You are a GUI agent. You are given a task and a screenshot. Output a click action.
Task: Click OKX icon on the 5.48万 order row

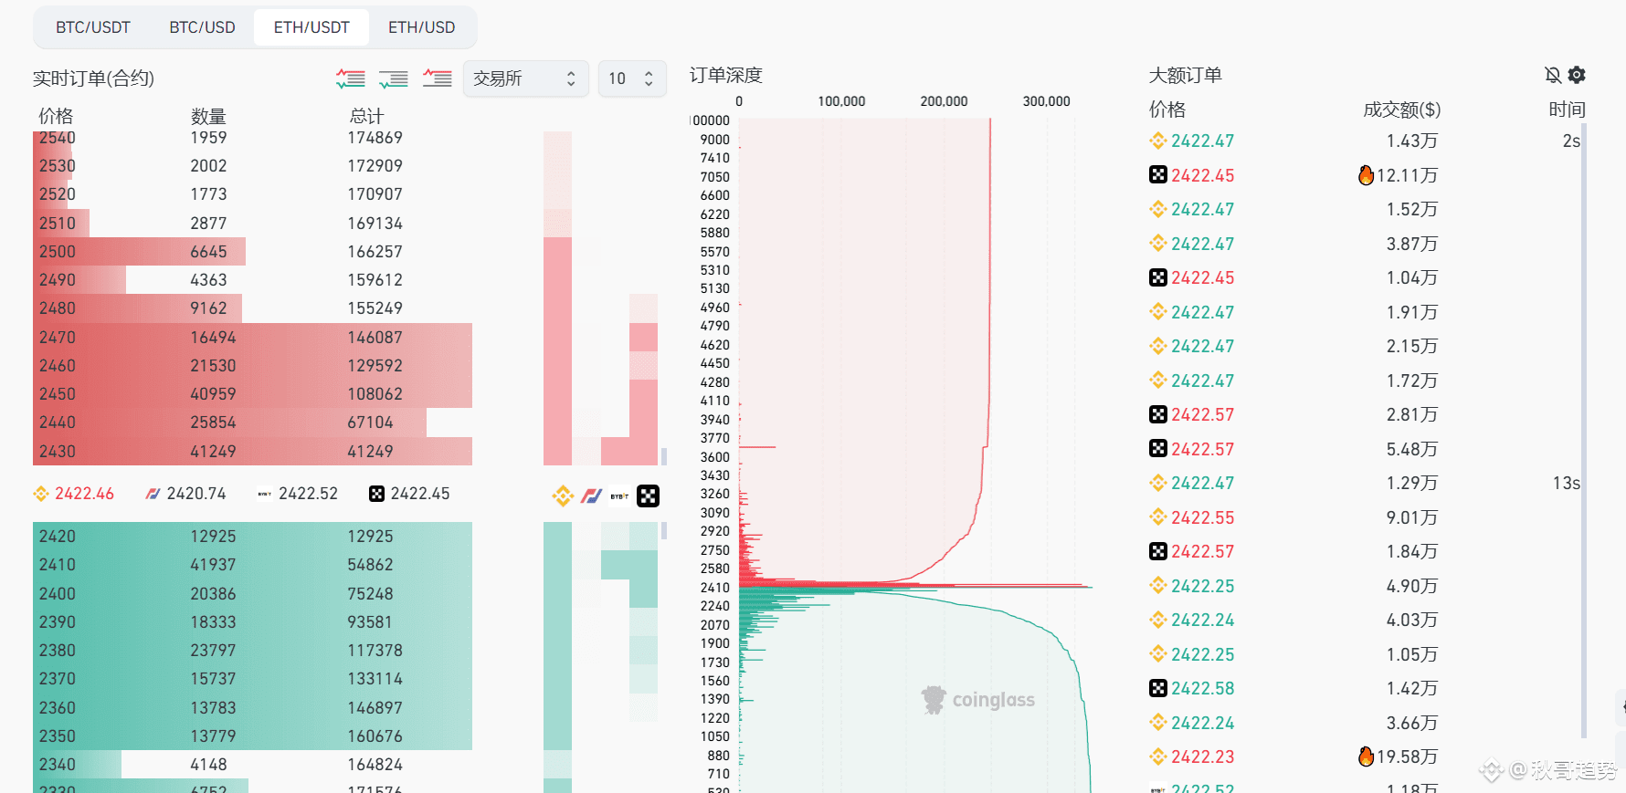(1158, 449)
